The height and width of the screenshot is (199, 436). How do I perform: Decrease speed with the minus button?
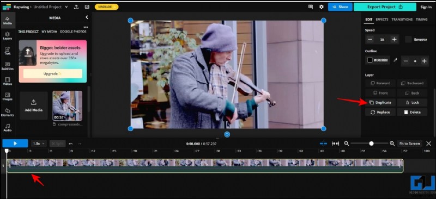pos(370,39)
